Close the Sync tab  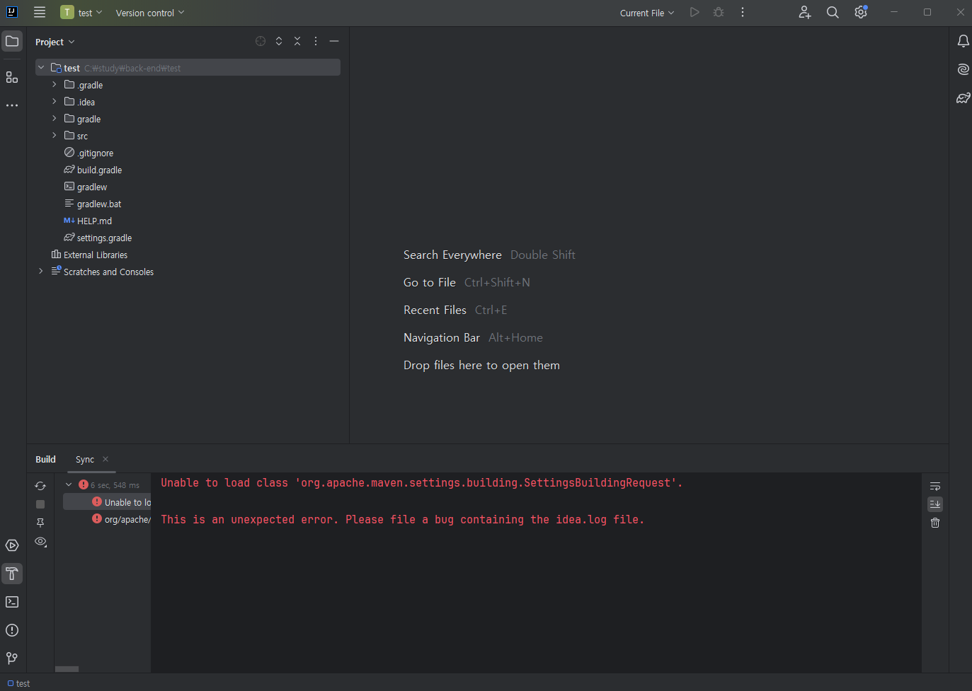pos(105,459)
